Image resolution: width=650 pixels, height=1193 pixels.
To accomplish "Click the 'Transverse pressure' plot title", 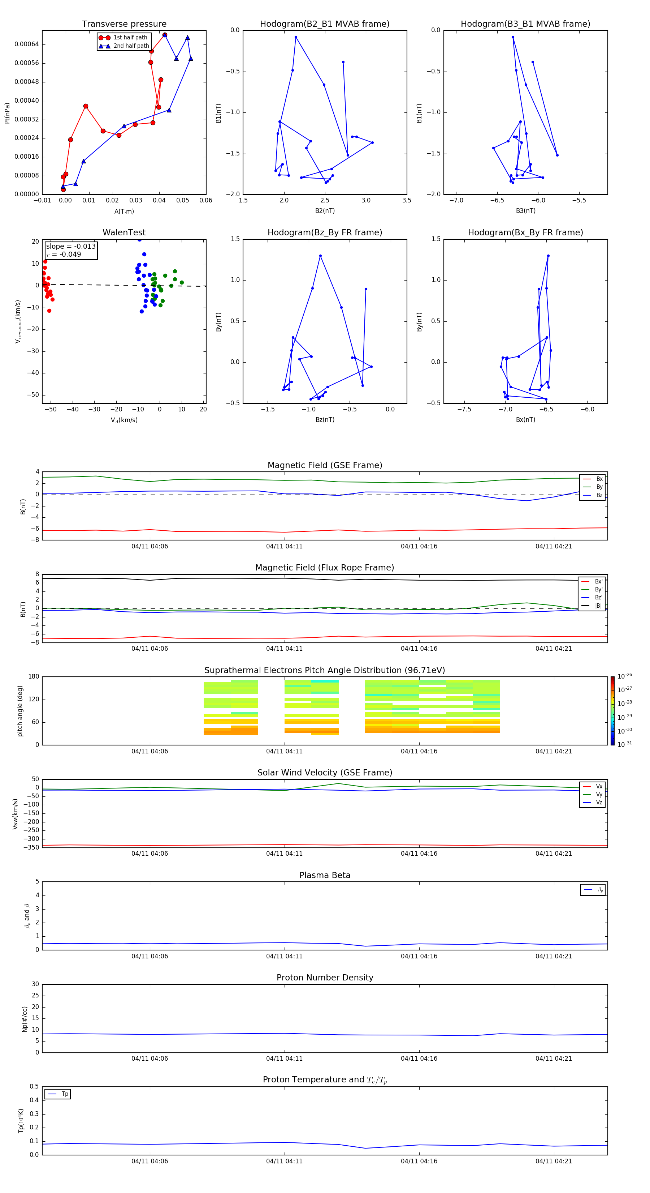I will coord(124,24).
